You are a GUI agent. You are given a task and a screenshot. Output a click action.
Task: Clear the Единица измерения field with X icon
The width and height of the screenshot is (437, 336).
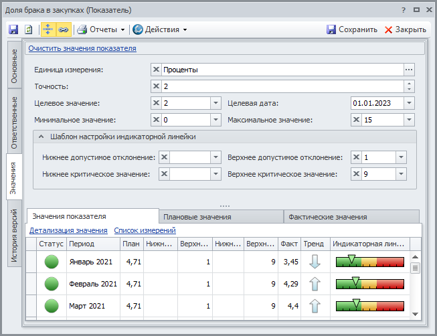click(x=156, y=70)
